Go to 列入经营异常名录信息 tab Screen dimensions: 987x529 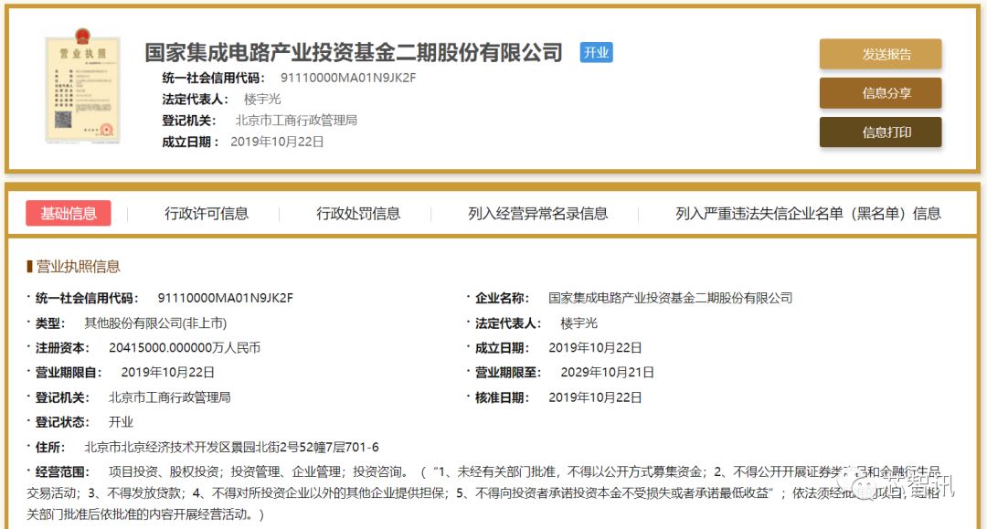(x=537, y=214)
